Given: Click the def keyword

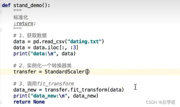Looking at the screenshot, I should [6, 5].
